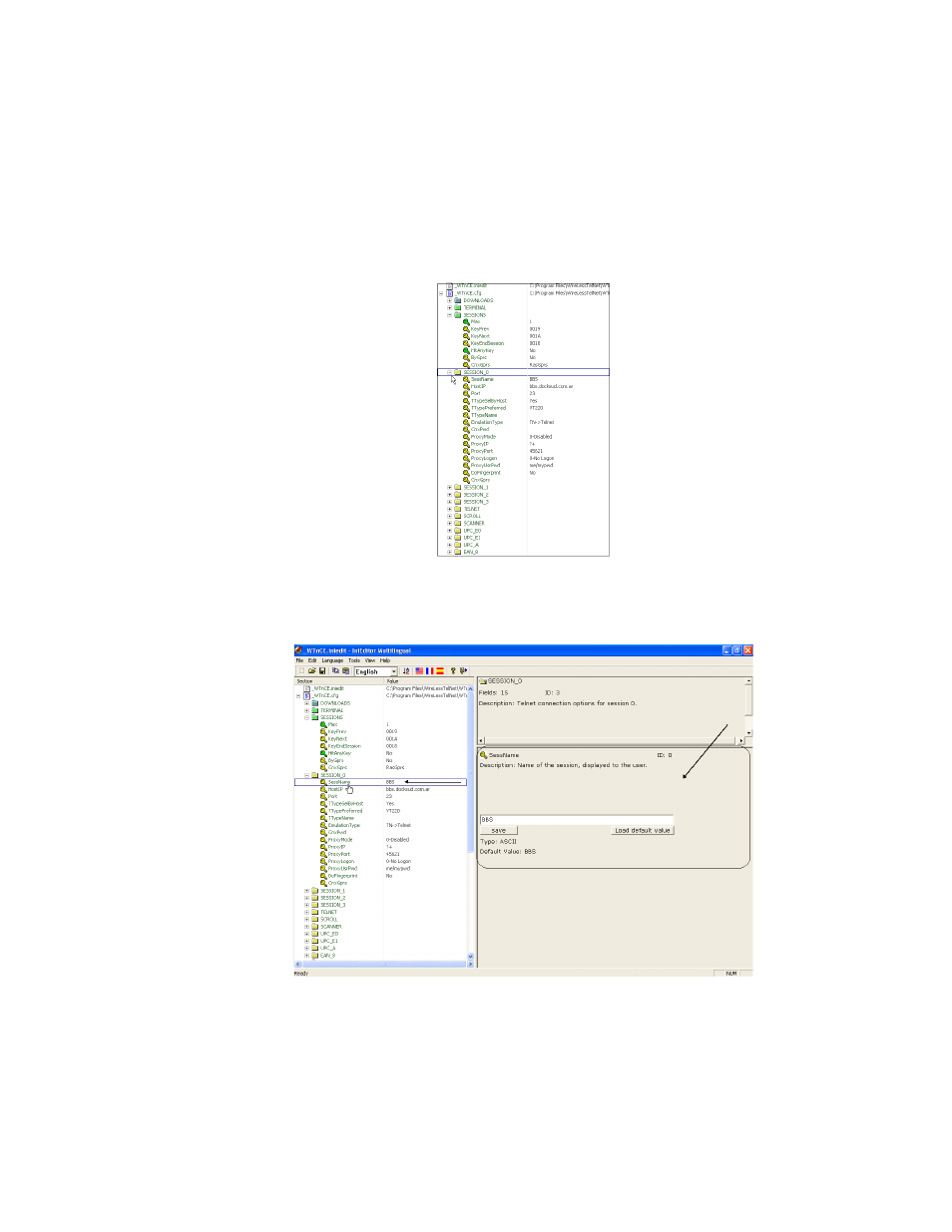Open the File menu in IniEditor
This screenshot has width=952, height=1232.
[299, 660]
